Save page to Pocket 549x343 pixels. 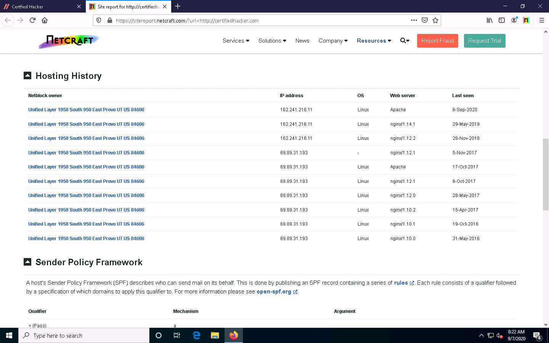point(425,20)
